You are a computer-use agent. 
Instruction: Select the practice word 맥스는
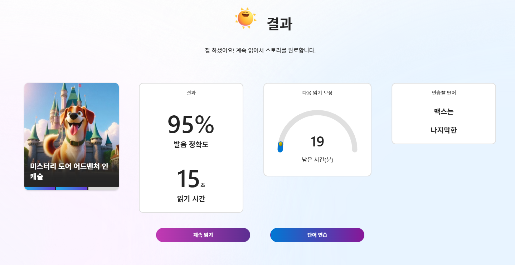tap(444, 111)
